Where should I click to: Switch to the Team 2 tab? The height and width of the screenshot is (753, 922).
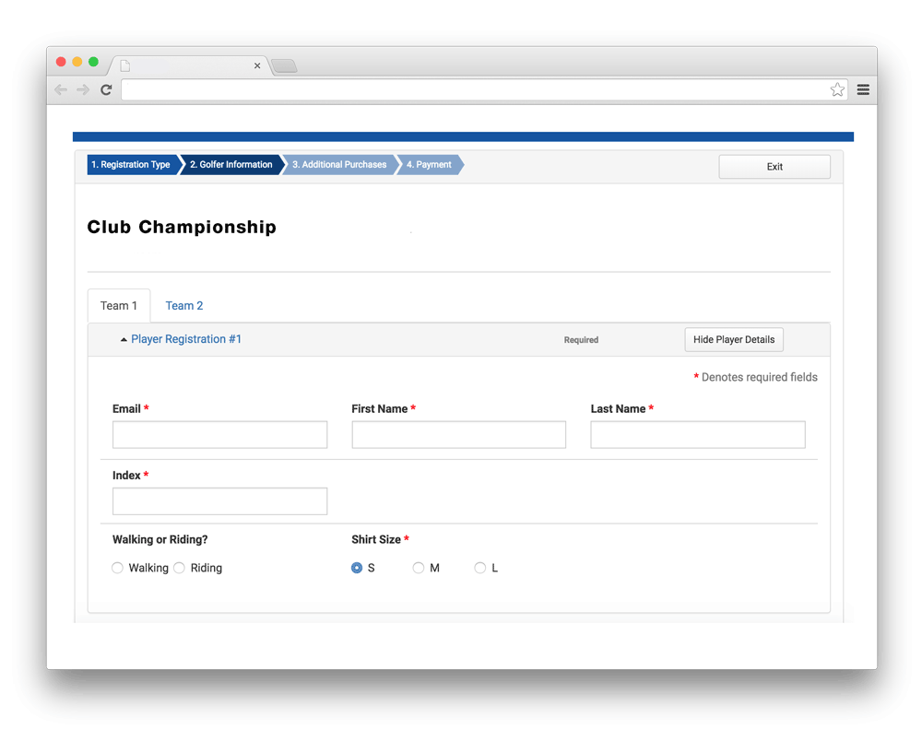[184, 306]
